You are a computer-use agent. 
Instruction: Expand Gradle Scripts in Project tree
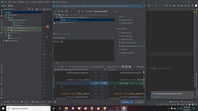[4, 41]
